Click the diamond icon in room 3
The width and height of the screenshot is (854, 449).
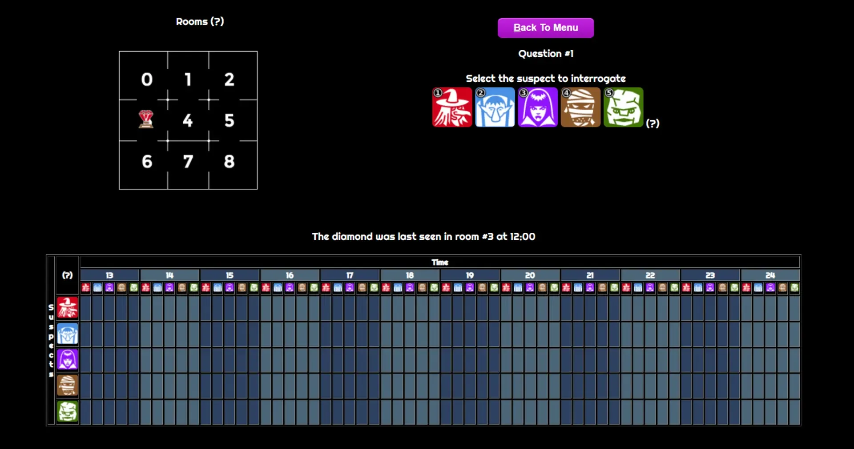click(x=146, y=119)
